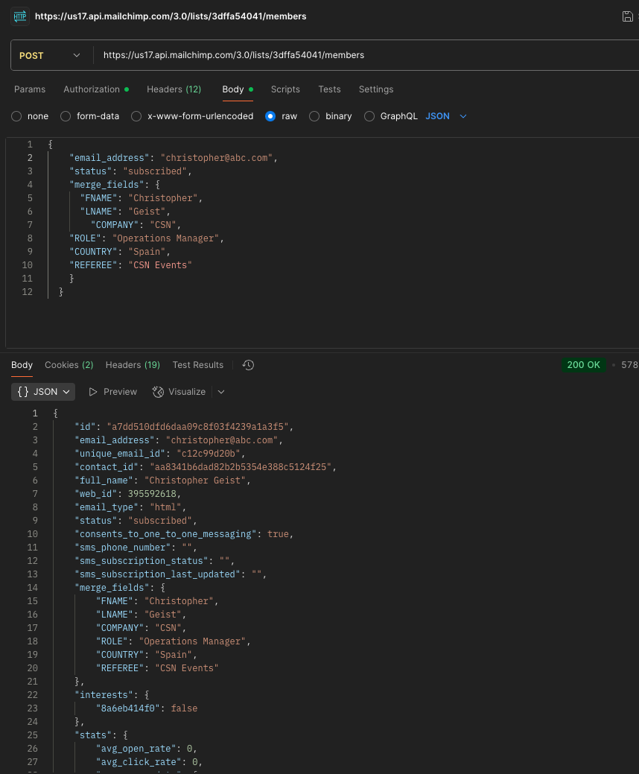
Task: Expand the chevron next to Visualize
Action: tap(221, 392)
